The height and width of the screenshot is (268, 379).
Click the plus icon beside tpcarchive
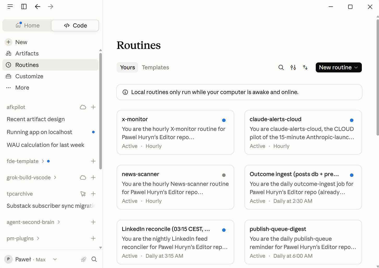[93, 194]
